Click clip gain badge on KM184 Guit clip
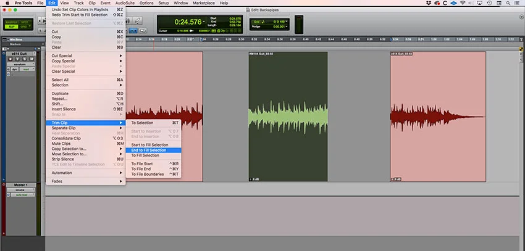 pos(254,179)
